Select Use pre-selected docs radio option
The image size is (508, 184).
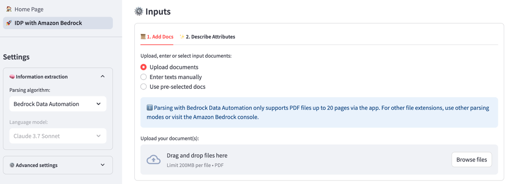coord(143,87)
